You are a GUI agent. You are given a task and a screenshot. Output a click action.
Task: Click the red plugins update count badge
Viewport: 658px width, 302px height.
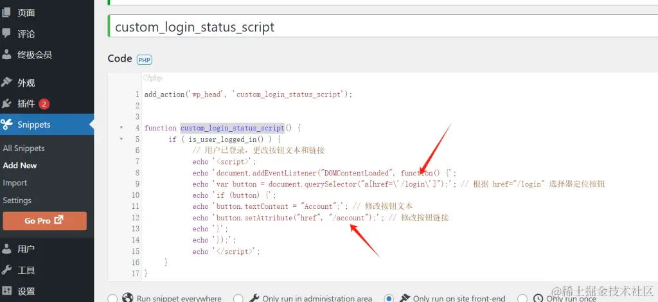point(44,103)
